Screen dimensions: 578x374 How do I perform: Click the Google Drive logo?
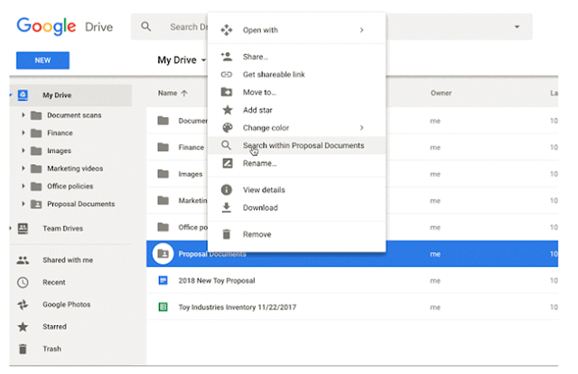click(65, 26)
